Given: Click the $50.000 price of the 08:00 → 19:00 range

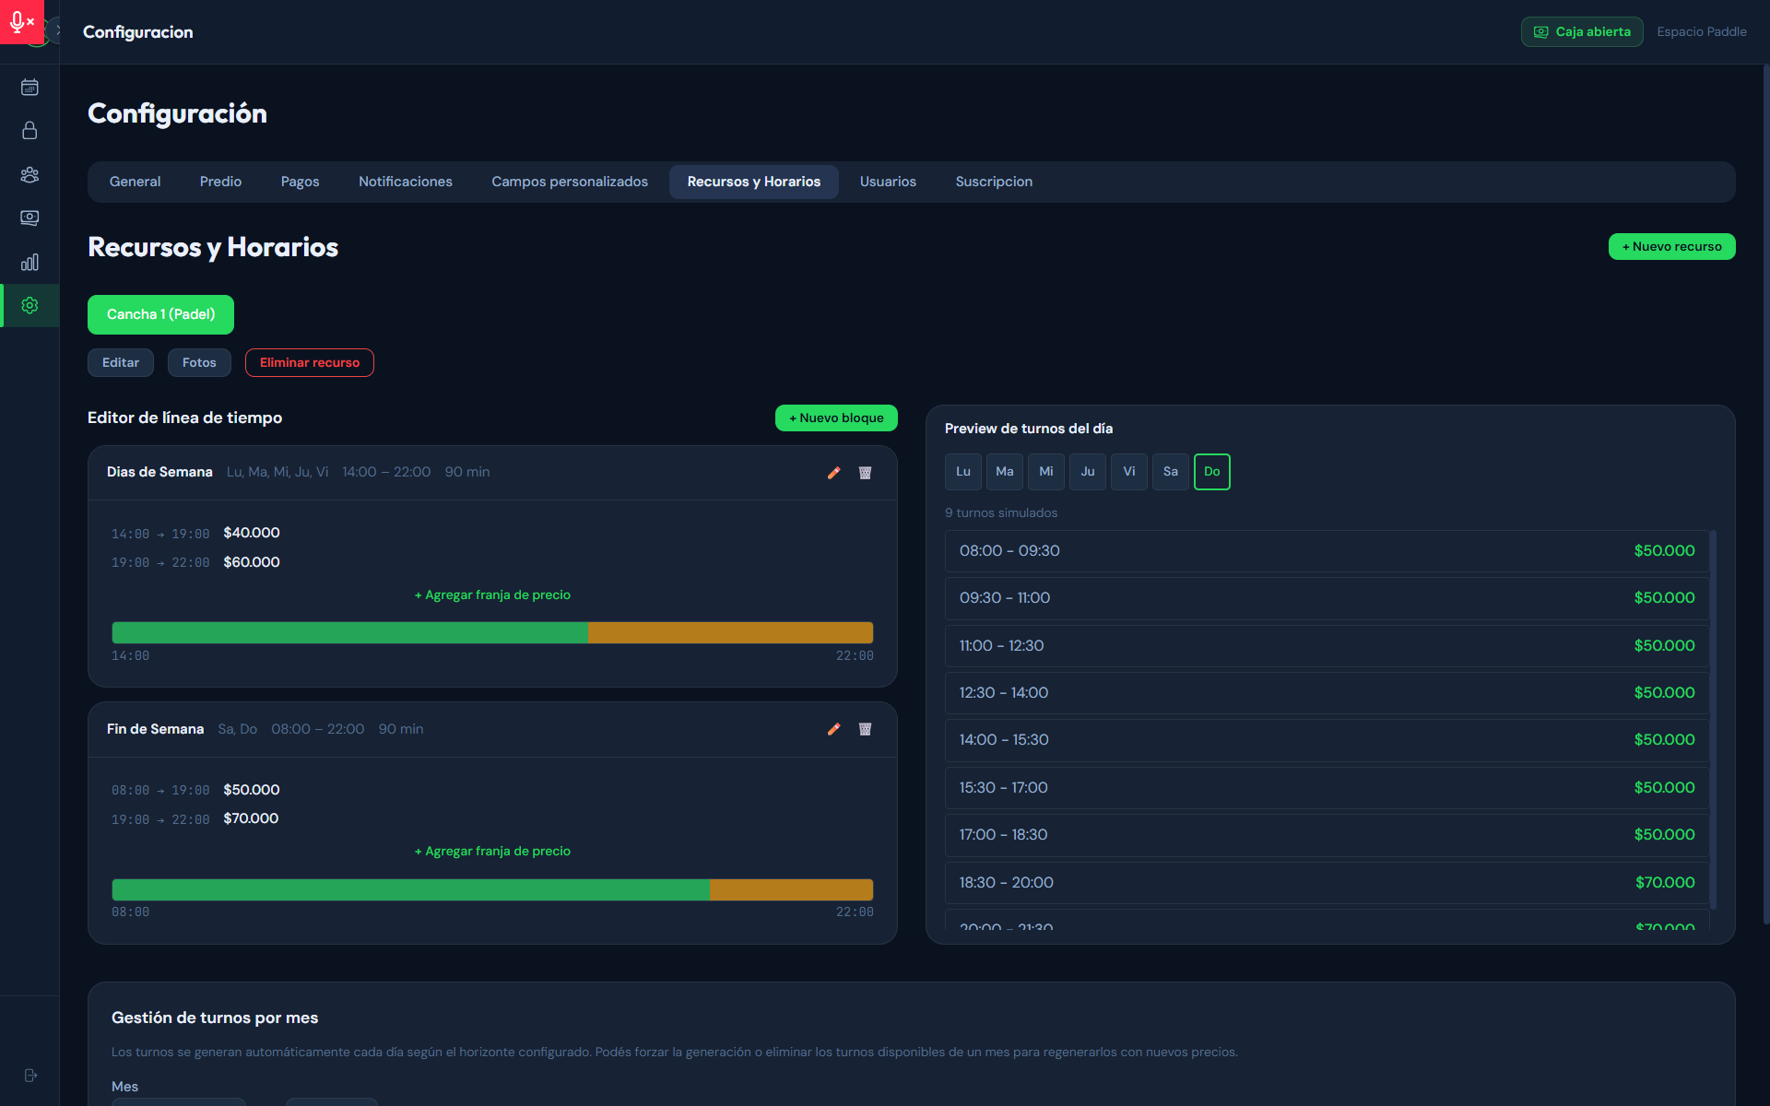Looking at the screenshot, I should coord(252,790).
